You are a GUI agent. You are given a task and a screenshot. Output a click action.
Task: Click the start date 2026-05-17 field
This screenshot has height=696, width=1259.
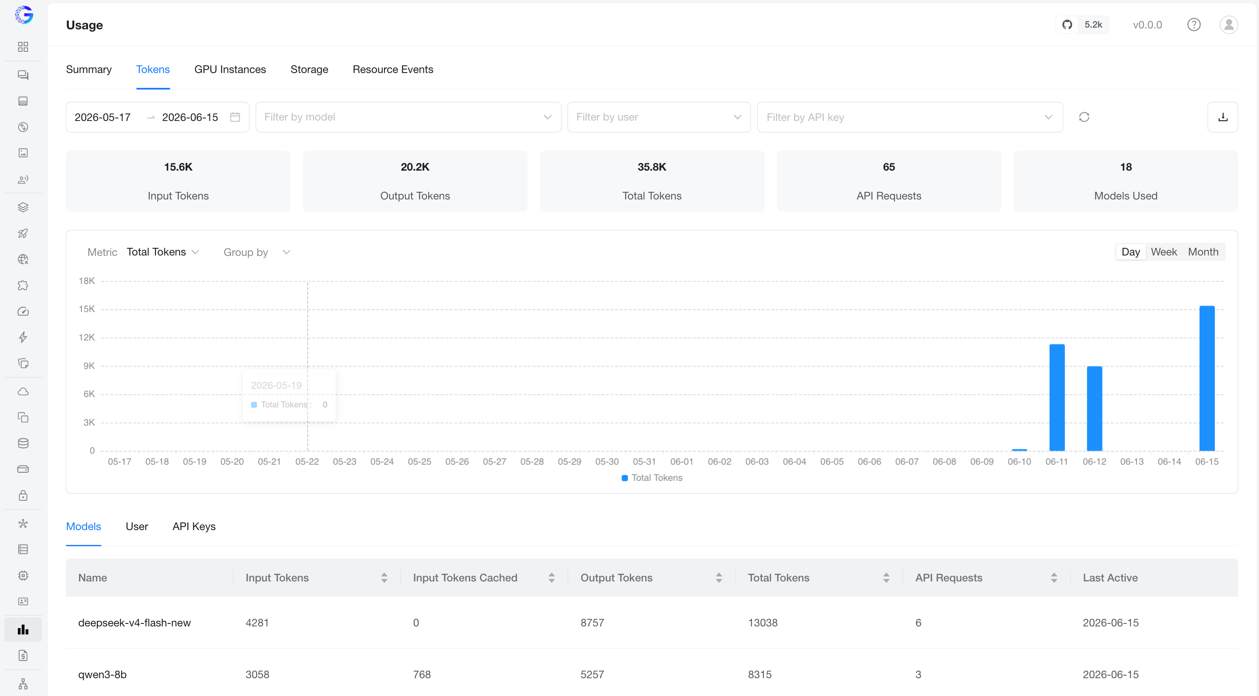(x=102, y=117)
